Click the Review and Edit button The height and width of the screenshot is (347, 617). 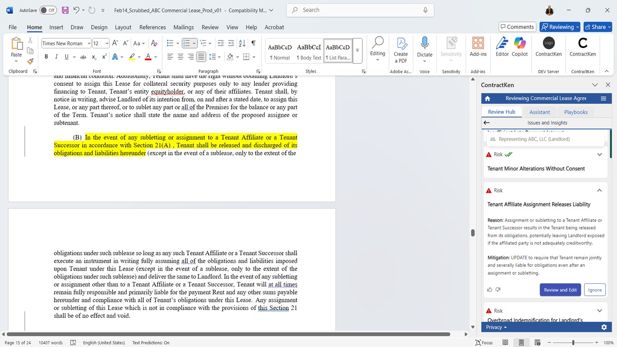coord(560,290)
